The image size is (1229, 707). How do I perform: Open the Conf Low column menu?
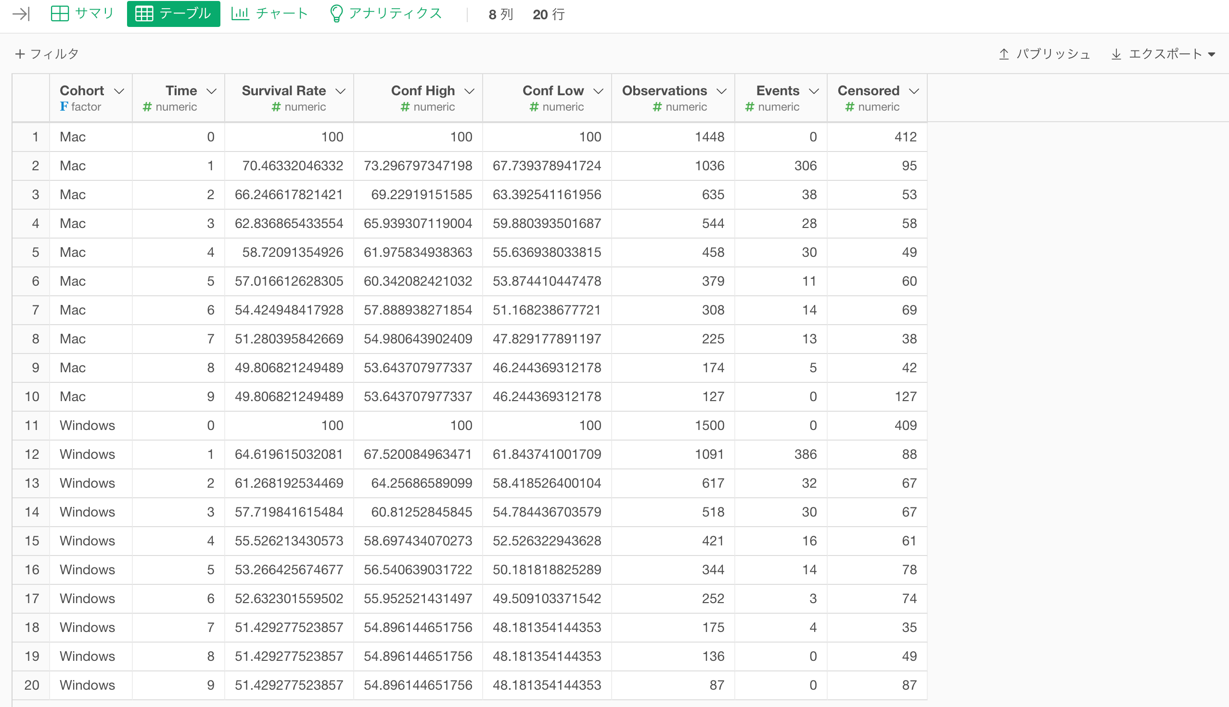pos(599,91)
